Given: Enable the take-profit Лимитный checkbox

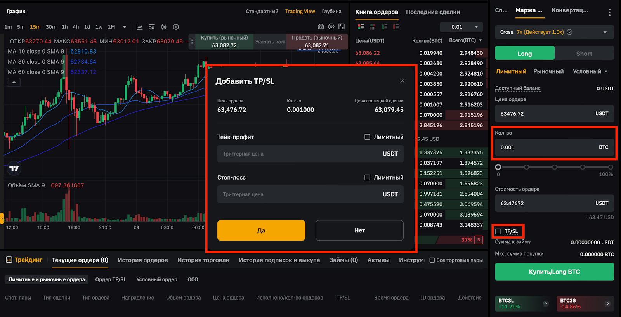Looking at the screenshot, I should pyautogui.click(x=367, y=137).
